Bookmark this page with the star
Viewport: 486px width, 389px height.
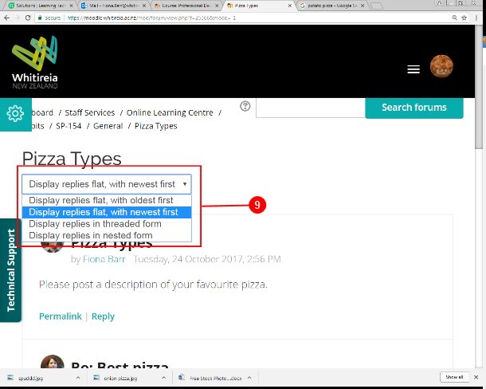click(464, 18)
